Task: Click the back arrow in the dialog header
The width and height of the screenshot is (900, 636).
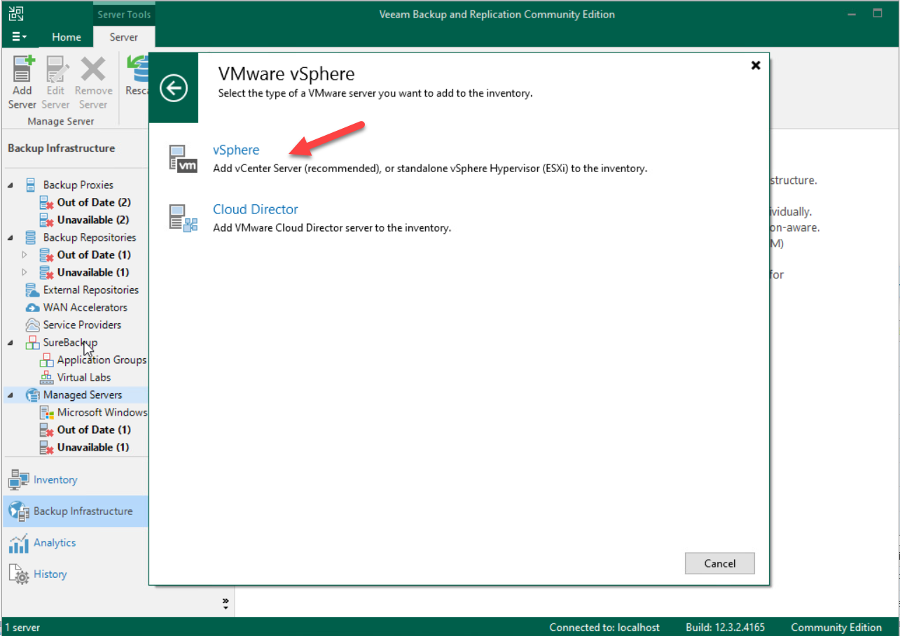Action: click(x=173, y=87)
